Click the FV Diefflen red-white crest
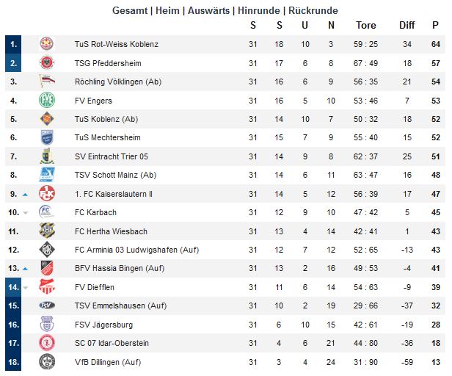 (x=47, y=286)
